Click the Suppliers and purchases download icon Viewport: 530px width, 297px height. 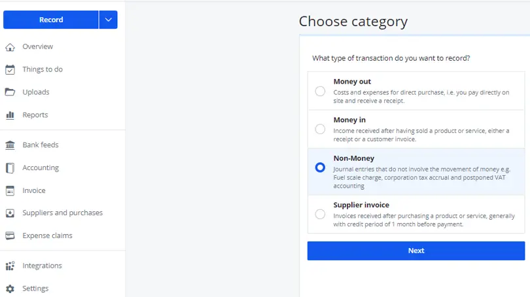(x=10, y=213)
